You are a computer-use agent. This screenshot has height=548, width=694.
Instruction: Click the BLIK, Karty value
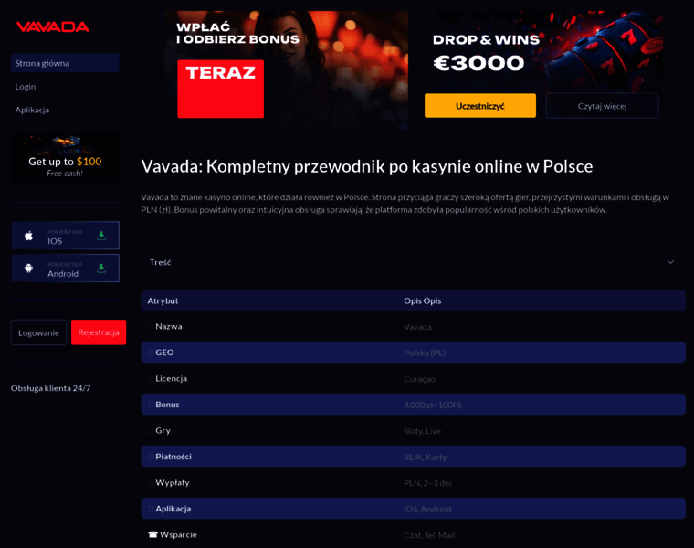pyautogui.click(x=425, y=458)
